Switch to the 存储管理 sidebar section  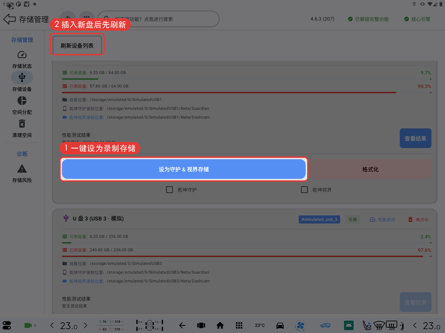(22, 40)
